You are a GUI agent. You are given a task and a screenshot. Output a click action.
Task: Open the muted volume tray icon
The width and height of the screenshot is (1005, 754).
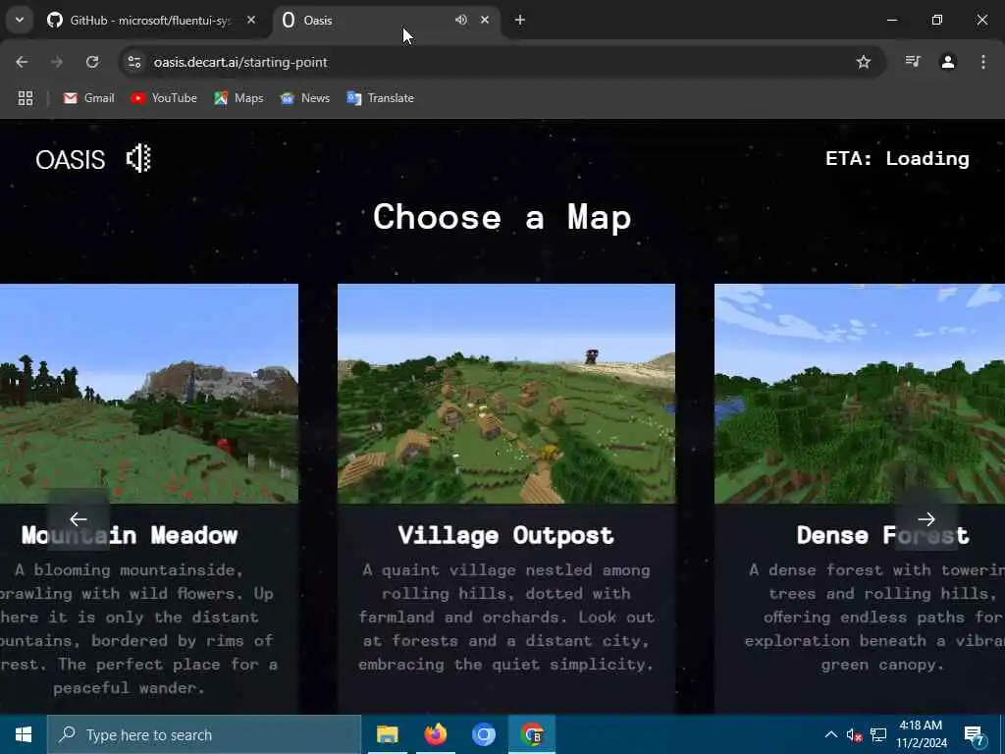pos(855,734)
